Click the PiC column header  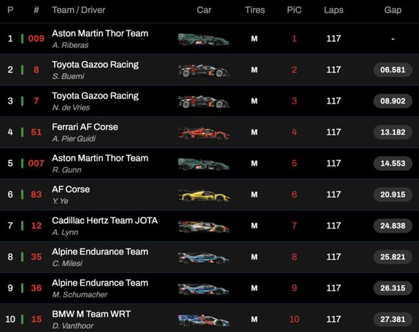pos(294,11)
